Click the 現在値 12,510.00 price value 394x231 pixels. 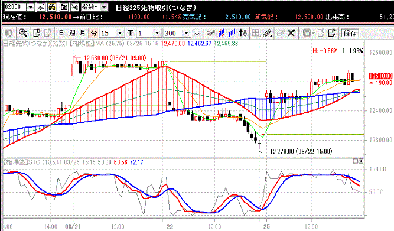56,17
